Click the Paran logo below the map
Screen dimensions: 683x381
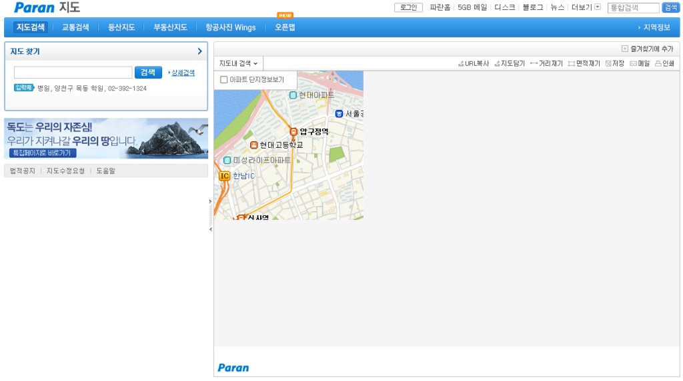(x=233, y=368)
